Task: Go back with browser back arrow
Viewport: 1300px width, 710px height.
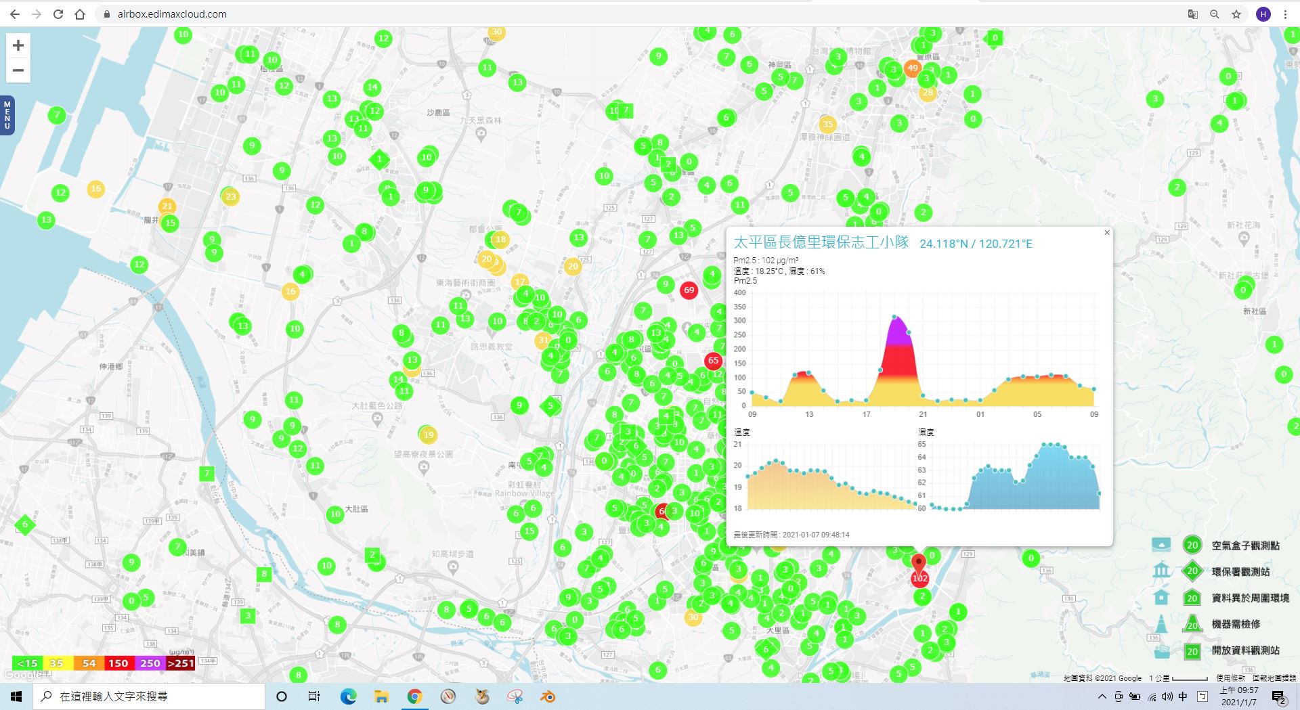Action: [x=15, y=14]
